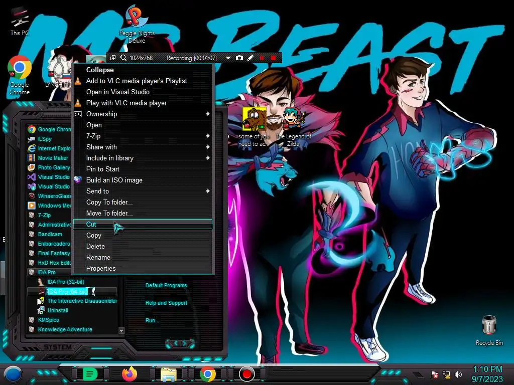
Task: Choose Copy To folder...
Action: click(143, 203)
